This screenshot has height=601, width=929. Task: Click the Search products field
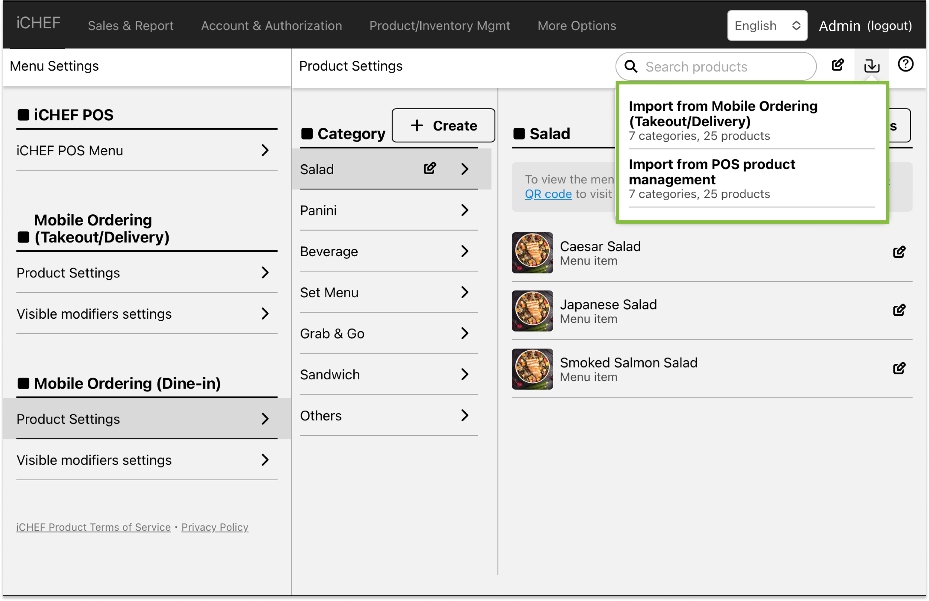726,67
